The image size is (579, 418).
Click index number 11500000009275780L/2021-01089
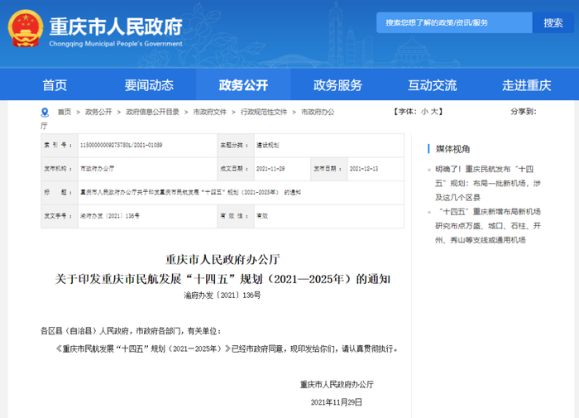point(121,145)
